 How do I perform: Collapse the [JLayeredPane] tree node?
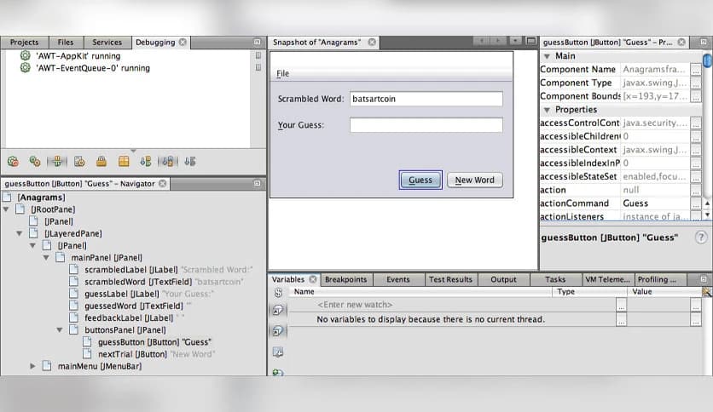(x=20, y=233)
